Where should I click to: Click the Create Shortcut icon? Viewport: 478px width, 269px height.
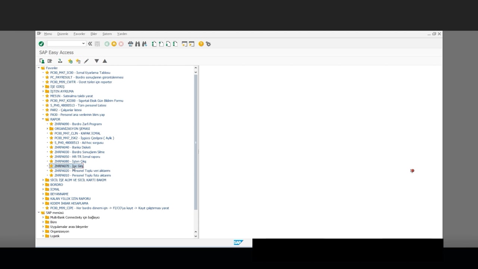tap(192, 44)
